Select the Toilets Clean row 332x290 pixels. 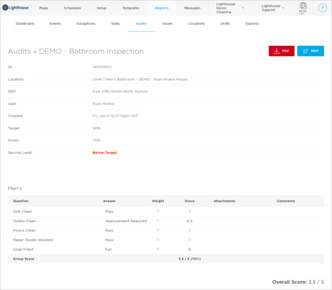[166, 221]
